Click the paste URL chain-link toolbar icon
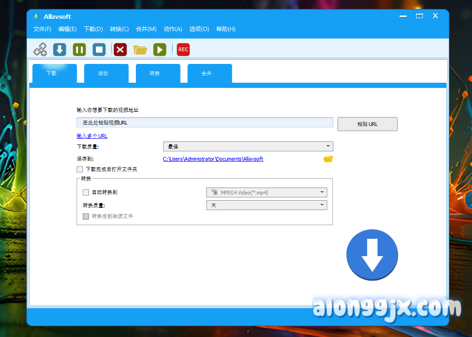 point(40,49)
